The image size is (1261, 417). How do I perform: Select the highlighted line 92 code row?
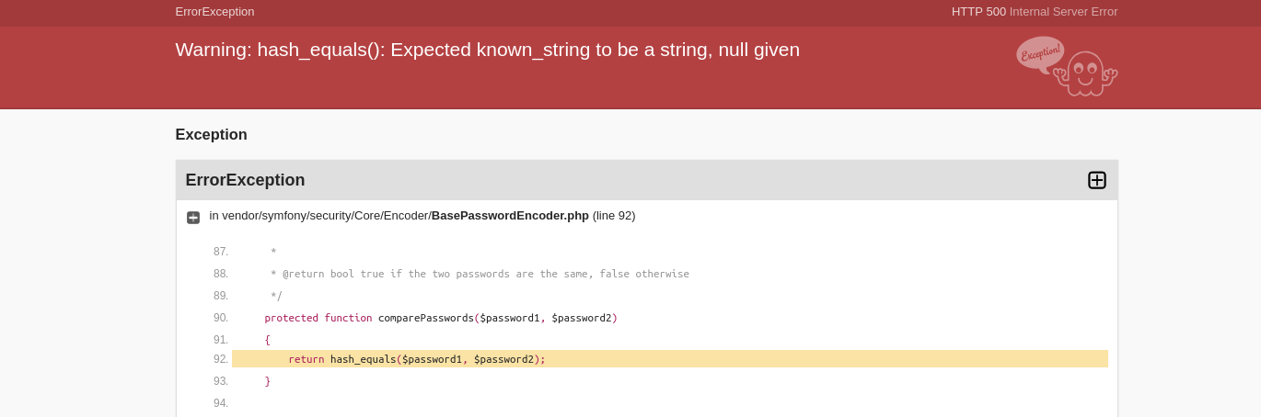coord(669,359)
